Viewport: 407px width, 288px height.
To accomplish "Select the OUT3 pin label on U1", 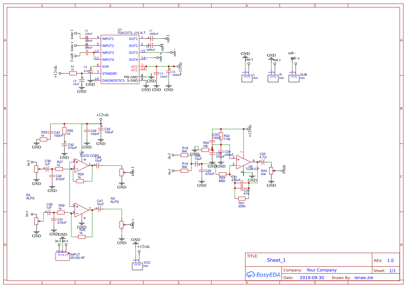I will (133, 53).
